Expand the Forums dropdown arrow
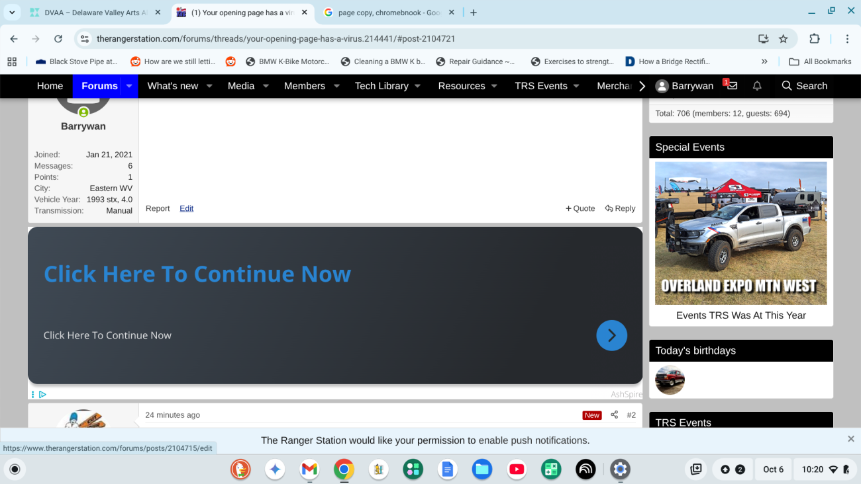This screenshot has height=484, width=861. click(x=129, y=86)
